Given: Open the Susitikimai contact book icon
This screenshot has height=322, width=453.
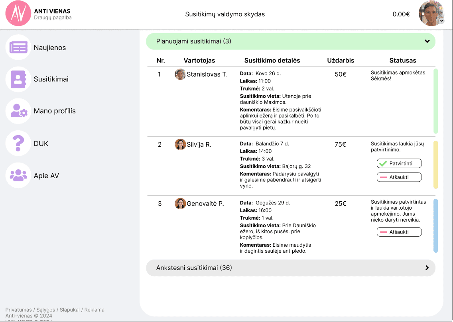Looking at the screenshot, I should point(18,79).
